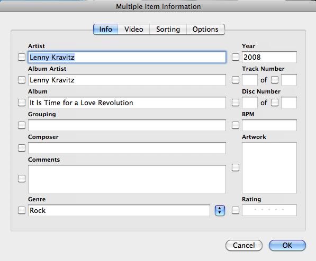Check the Artwork checkbox
The image size is (316, 261).
click(236, 167)
